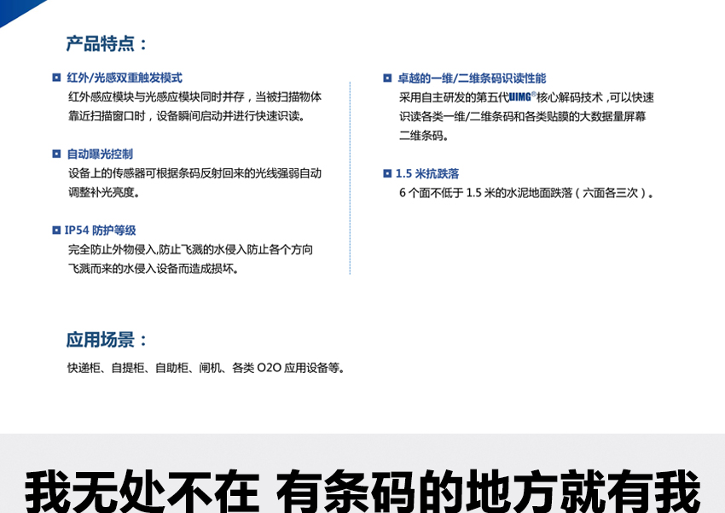Click the line 靠近扫描窗口时，设备瞬间启动并进行快速识读

pyautogui.click(x=188, y=116)
